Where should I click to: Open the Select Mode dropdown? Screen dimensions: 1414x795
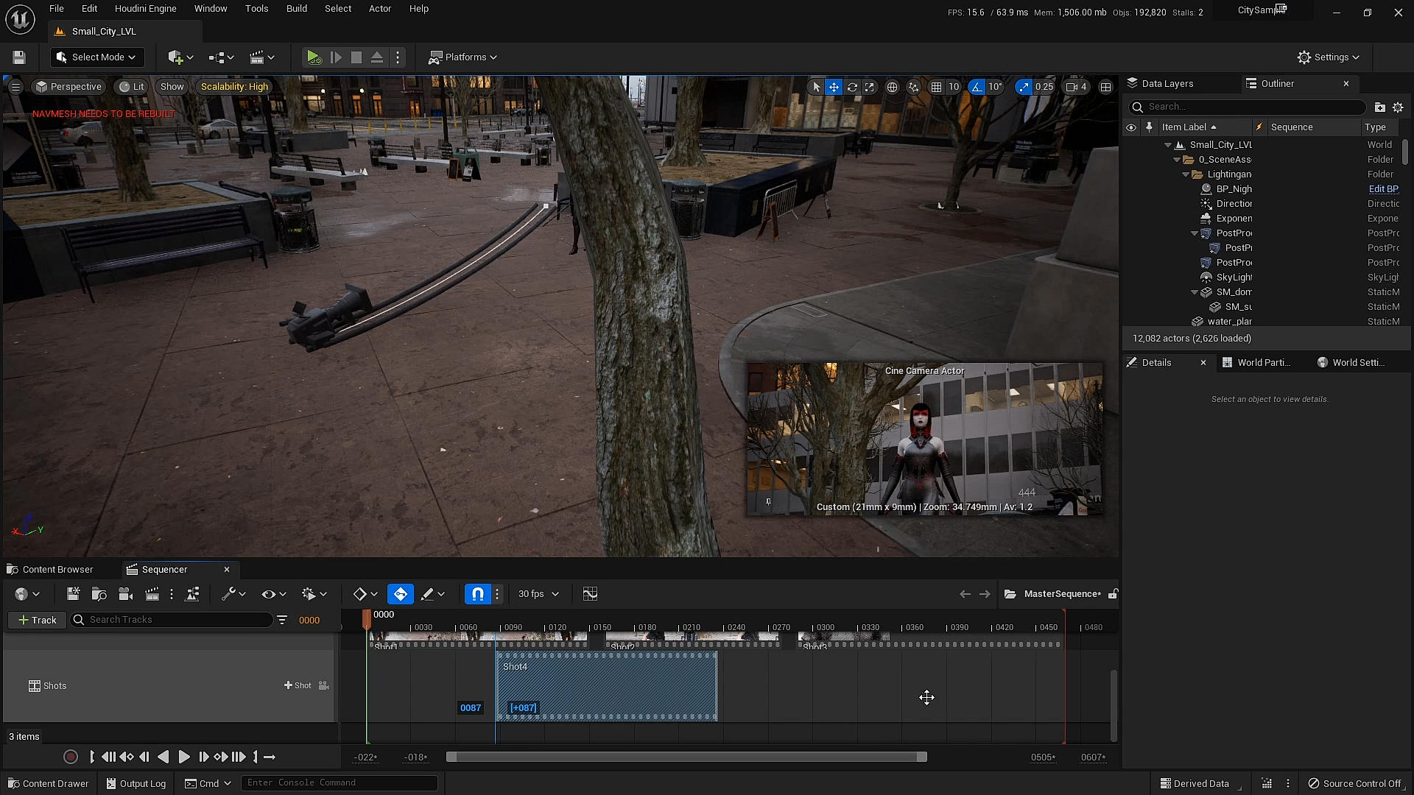pyautogui.click(x=96, y=57)
